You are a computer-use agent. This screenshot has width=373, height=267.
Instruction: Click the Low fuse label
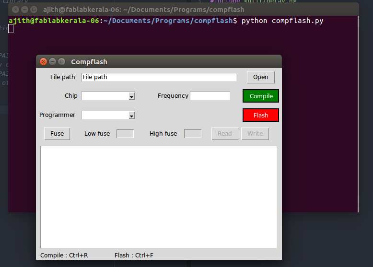point(97,134)
